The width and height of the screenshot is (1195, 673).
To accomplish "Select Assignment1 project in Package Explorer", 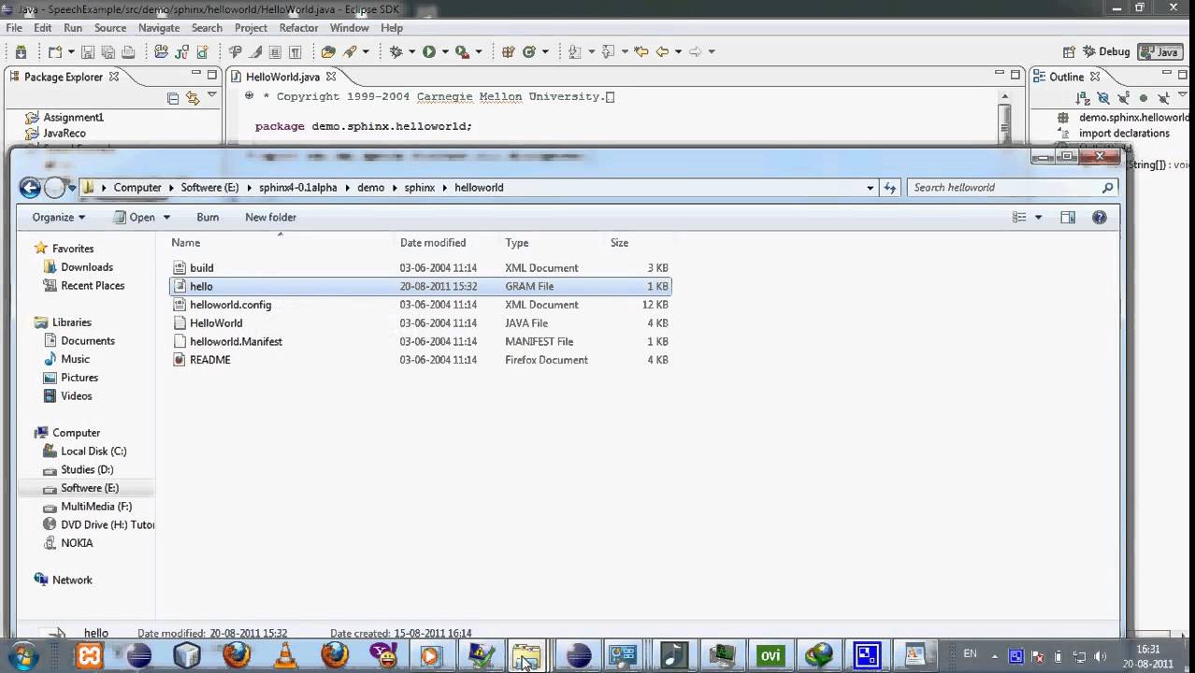I will pyautogui.click(x=73, y=117).
